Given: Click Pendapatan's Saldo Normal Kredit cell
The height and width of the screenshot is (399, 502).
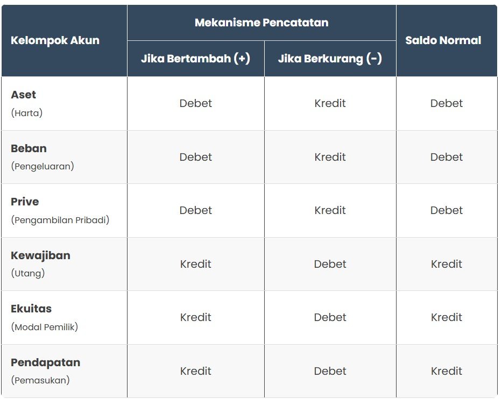Looking at the screenshot, I should tap(447, 371).
